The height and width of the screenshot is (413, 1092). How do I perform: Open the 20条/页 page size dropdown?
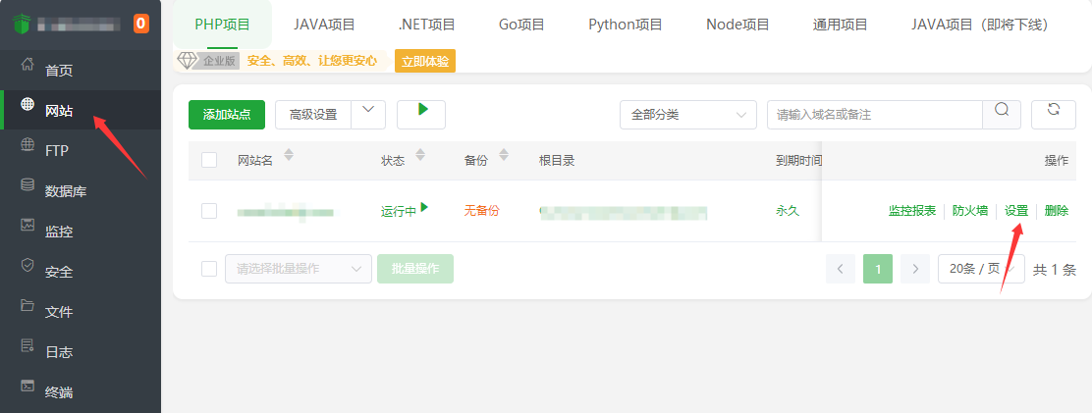tap(980, 269)
